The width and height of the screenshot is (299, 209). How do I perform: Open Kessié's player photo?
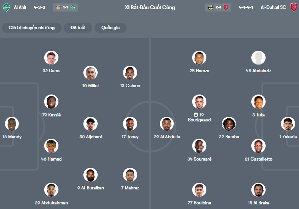click(51, 102)
